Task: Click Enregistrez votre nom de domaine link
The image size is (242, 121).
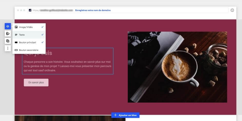Action: (x=93, y=10)
